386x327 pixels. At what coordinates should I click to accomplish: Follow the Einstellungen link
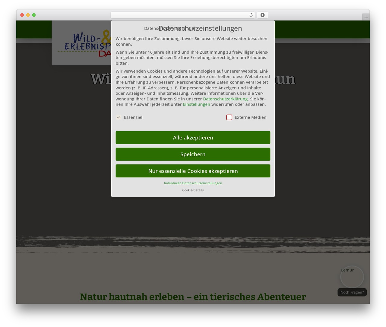[x=196, y=104]
